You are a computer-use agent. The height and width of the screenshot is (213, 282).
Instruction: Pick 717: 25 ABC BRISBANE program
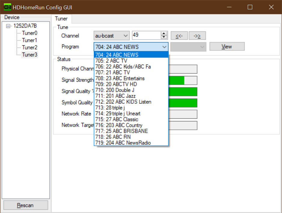[131, 131]
